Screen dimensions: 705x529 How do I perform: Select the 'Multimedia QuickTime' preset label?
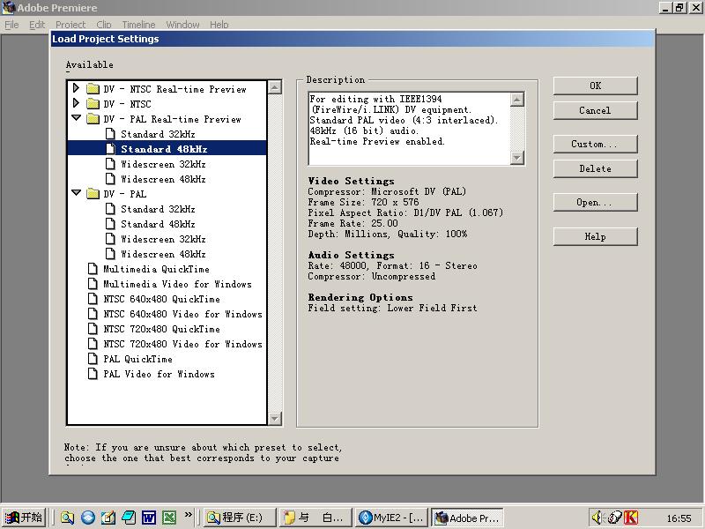(x=157, y=269)
